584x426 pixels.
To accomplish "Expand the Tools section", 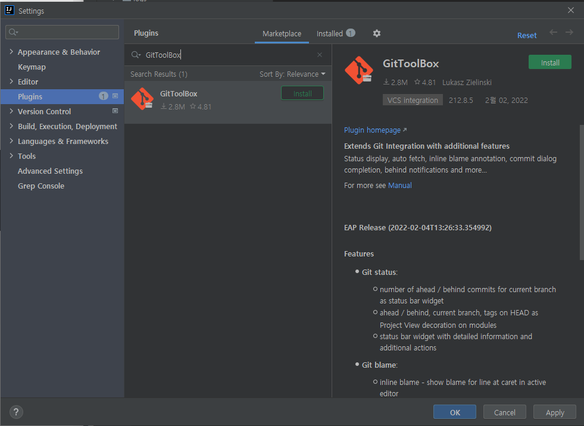I will coord(11,156).
